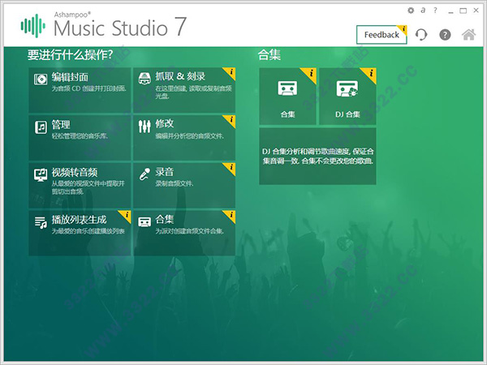Open settings via the gear icon
The width and height of the screenshot is (487, 365).
tap(411, 11)
